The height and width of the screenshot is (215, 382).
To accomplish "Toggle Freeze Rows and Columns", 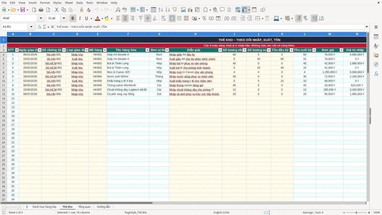I will [x=245, y=10].
